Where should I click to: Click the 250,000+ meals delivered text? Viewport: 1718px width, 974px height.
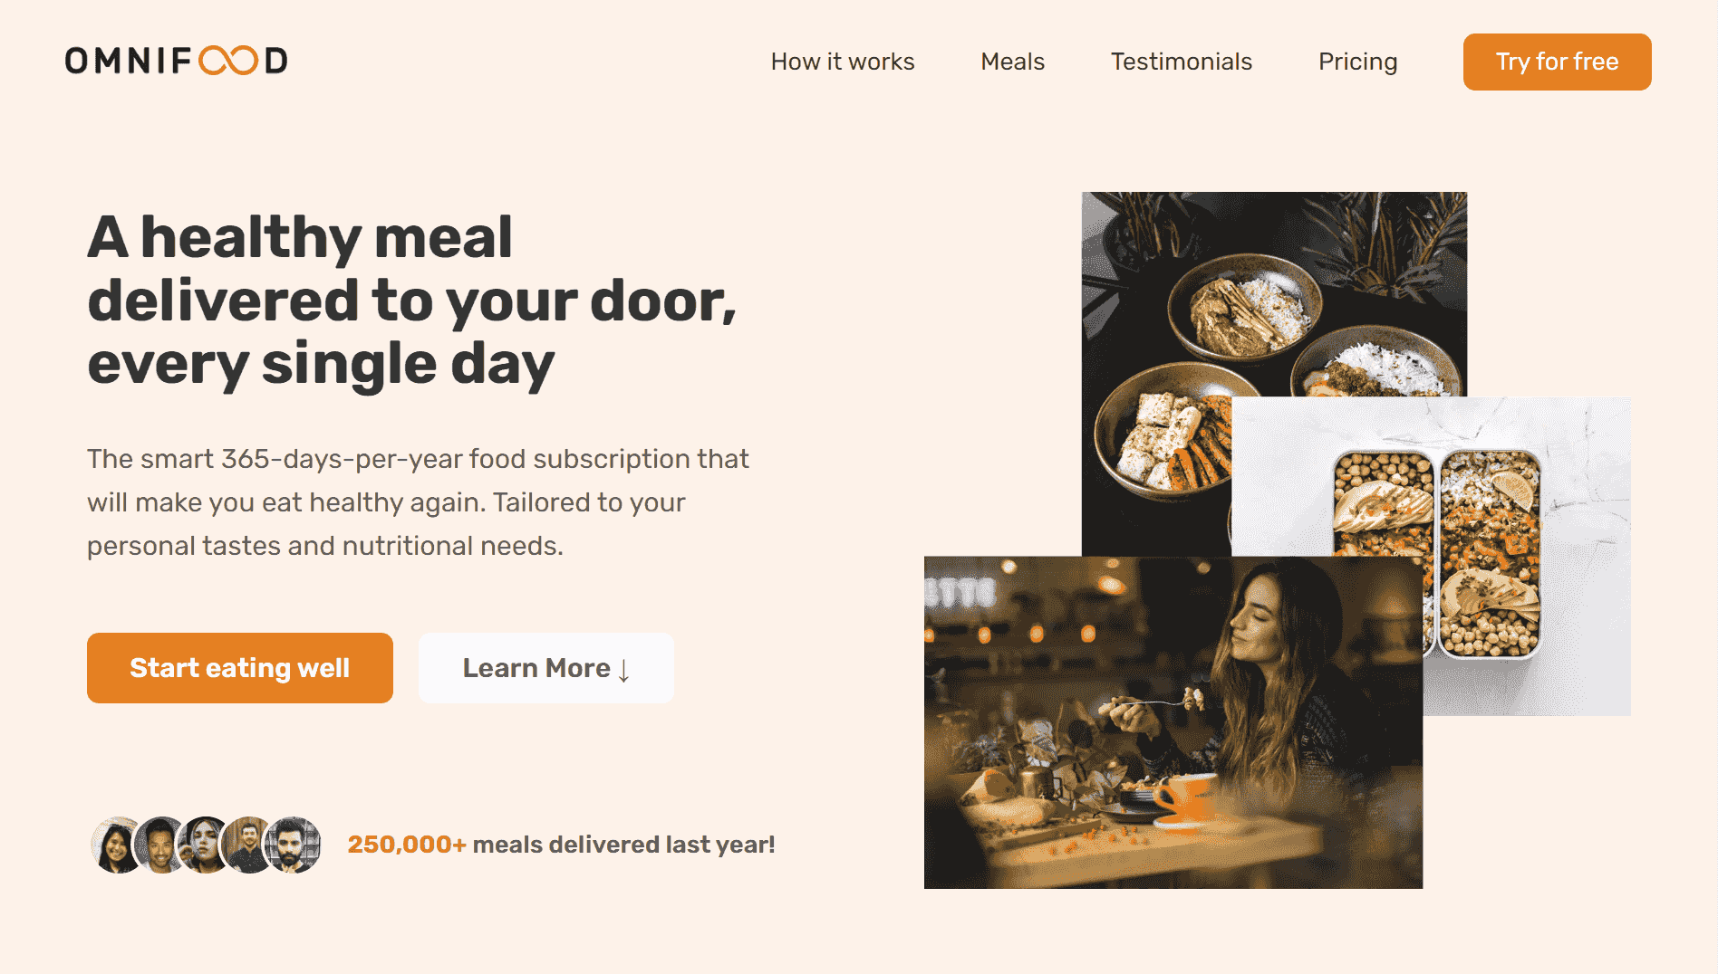tap(562, 845)
